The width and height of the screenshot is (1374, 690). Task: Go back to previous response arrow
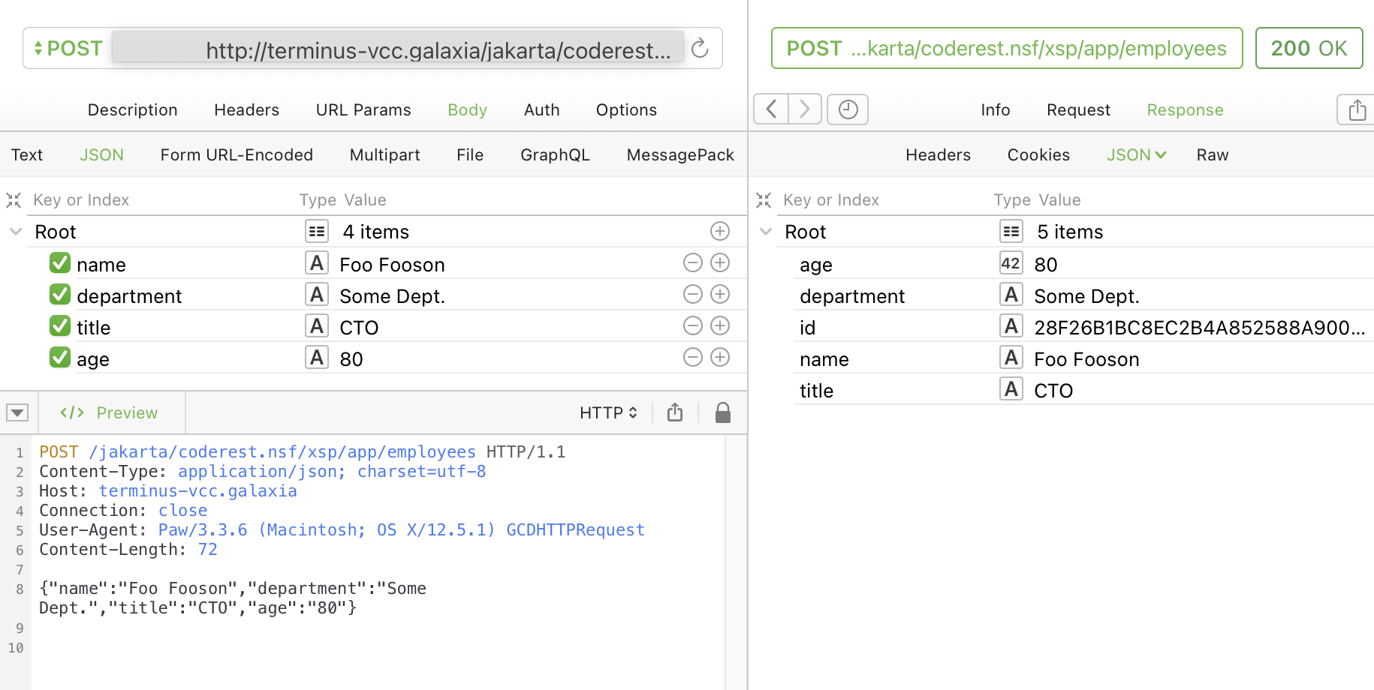pyautogui.click(x=771, y=109)
